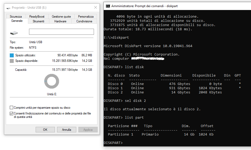Screen dimensions: 251x150
Task: Click the cmd icon in Prompt dei comandi title bar
Action: point(108,6)
